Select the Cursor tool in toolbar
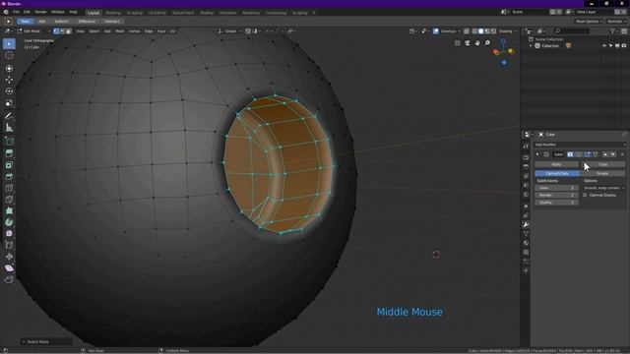The width and height of the screenshot is (630, 354). click(x=9, y=55)
